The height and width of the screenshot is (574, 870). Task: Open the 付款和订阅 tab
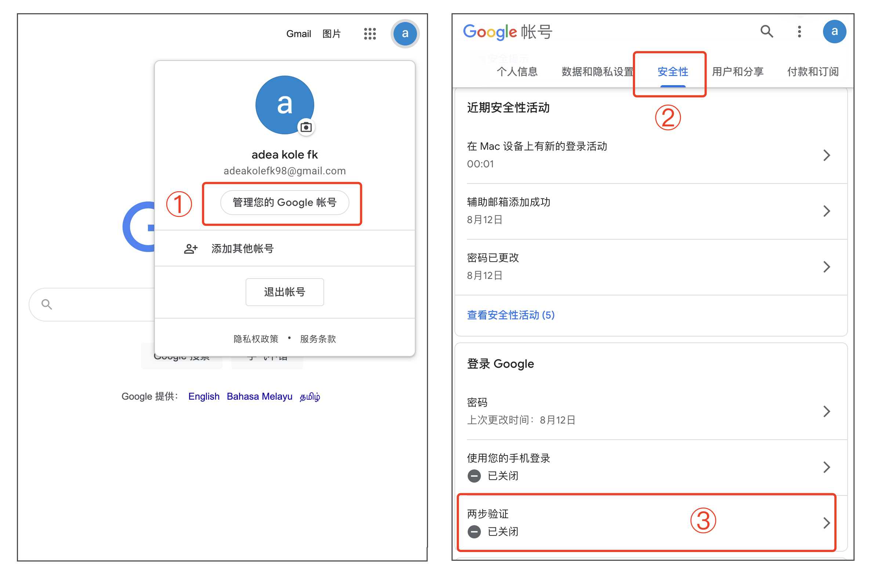[813, 72]
